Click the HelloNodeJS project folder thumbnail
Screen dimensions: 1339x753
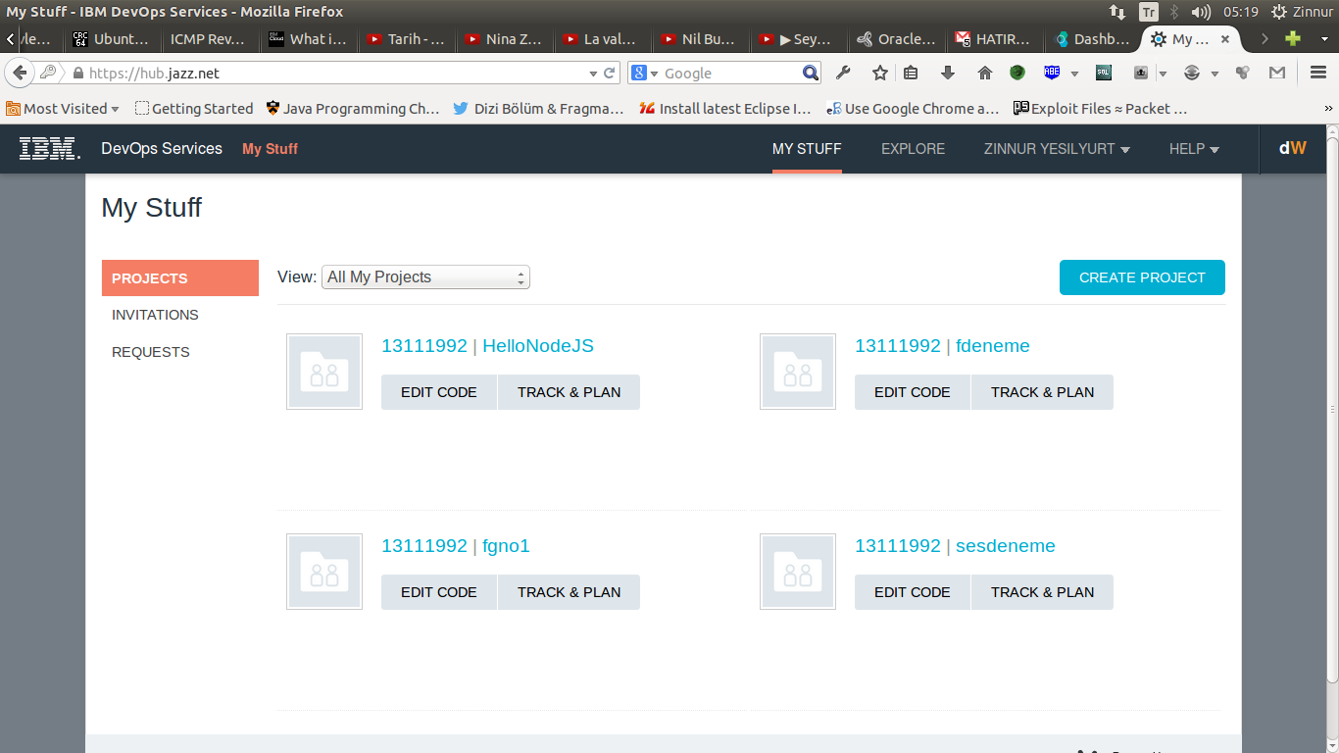point(324,372)
